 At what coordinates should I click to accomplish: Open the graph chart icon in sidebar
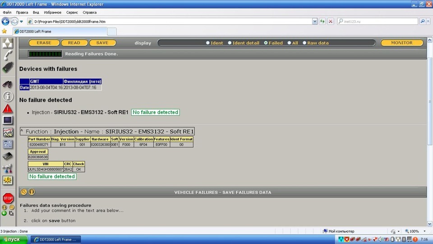(8, 132)
